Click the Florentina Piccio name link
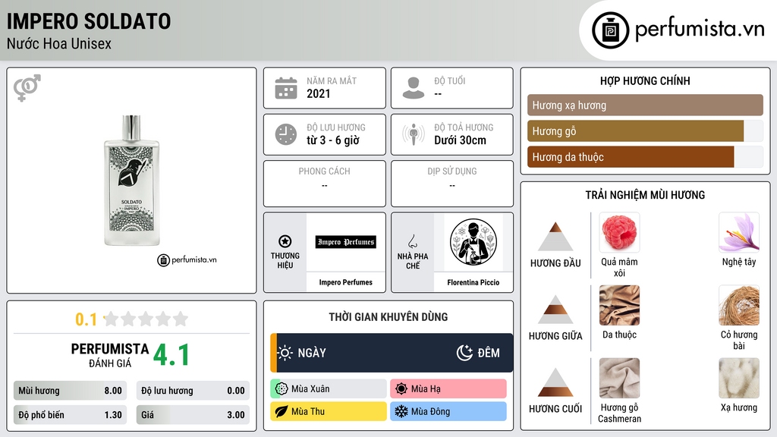Screen dimensions: 777x437 coord(473,282)
